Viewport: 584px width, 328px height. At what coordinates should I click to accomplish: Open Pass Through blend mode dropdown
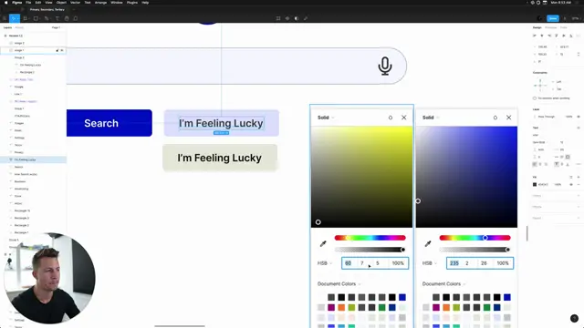point(546,117)
